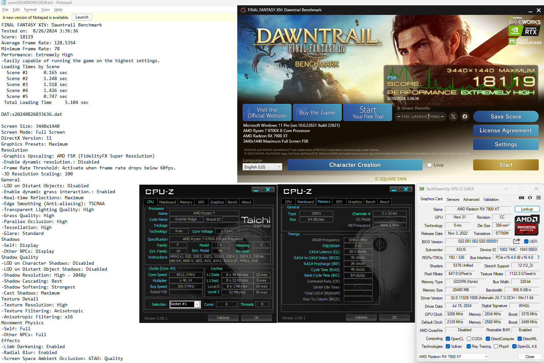Click Bus Interface question mark help
The width and height of the screenshot is (544, 363).
tap(538, 257)
